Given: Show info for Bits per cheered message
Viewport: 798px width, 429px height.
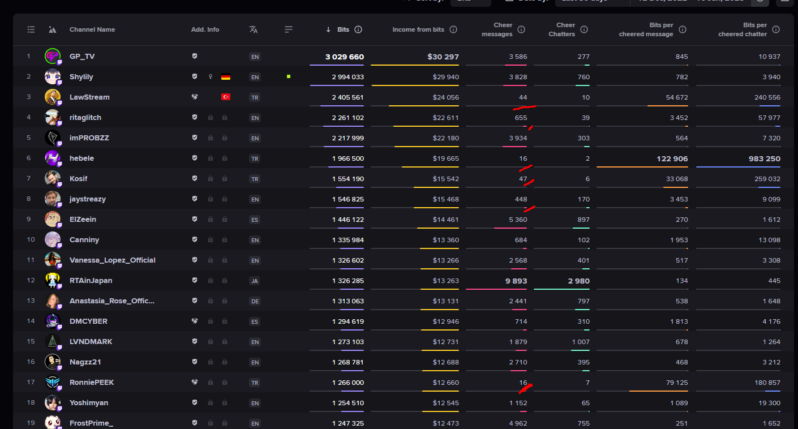Looking at the screenshot, I should pyautogui.click(x=683, y=29).
